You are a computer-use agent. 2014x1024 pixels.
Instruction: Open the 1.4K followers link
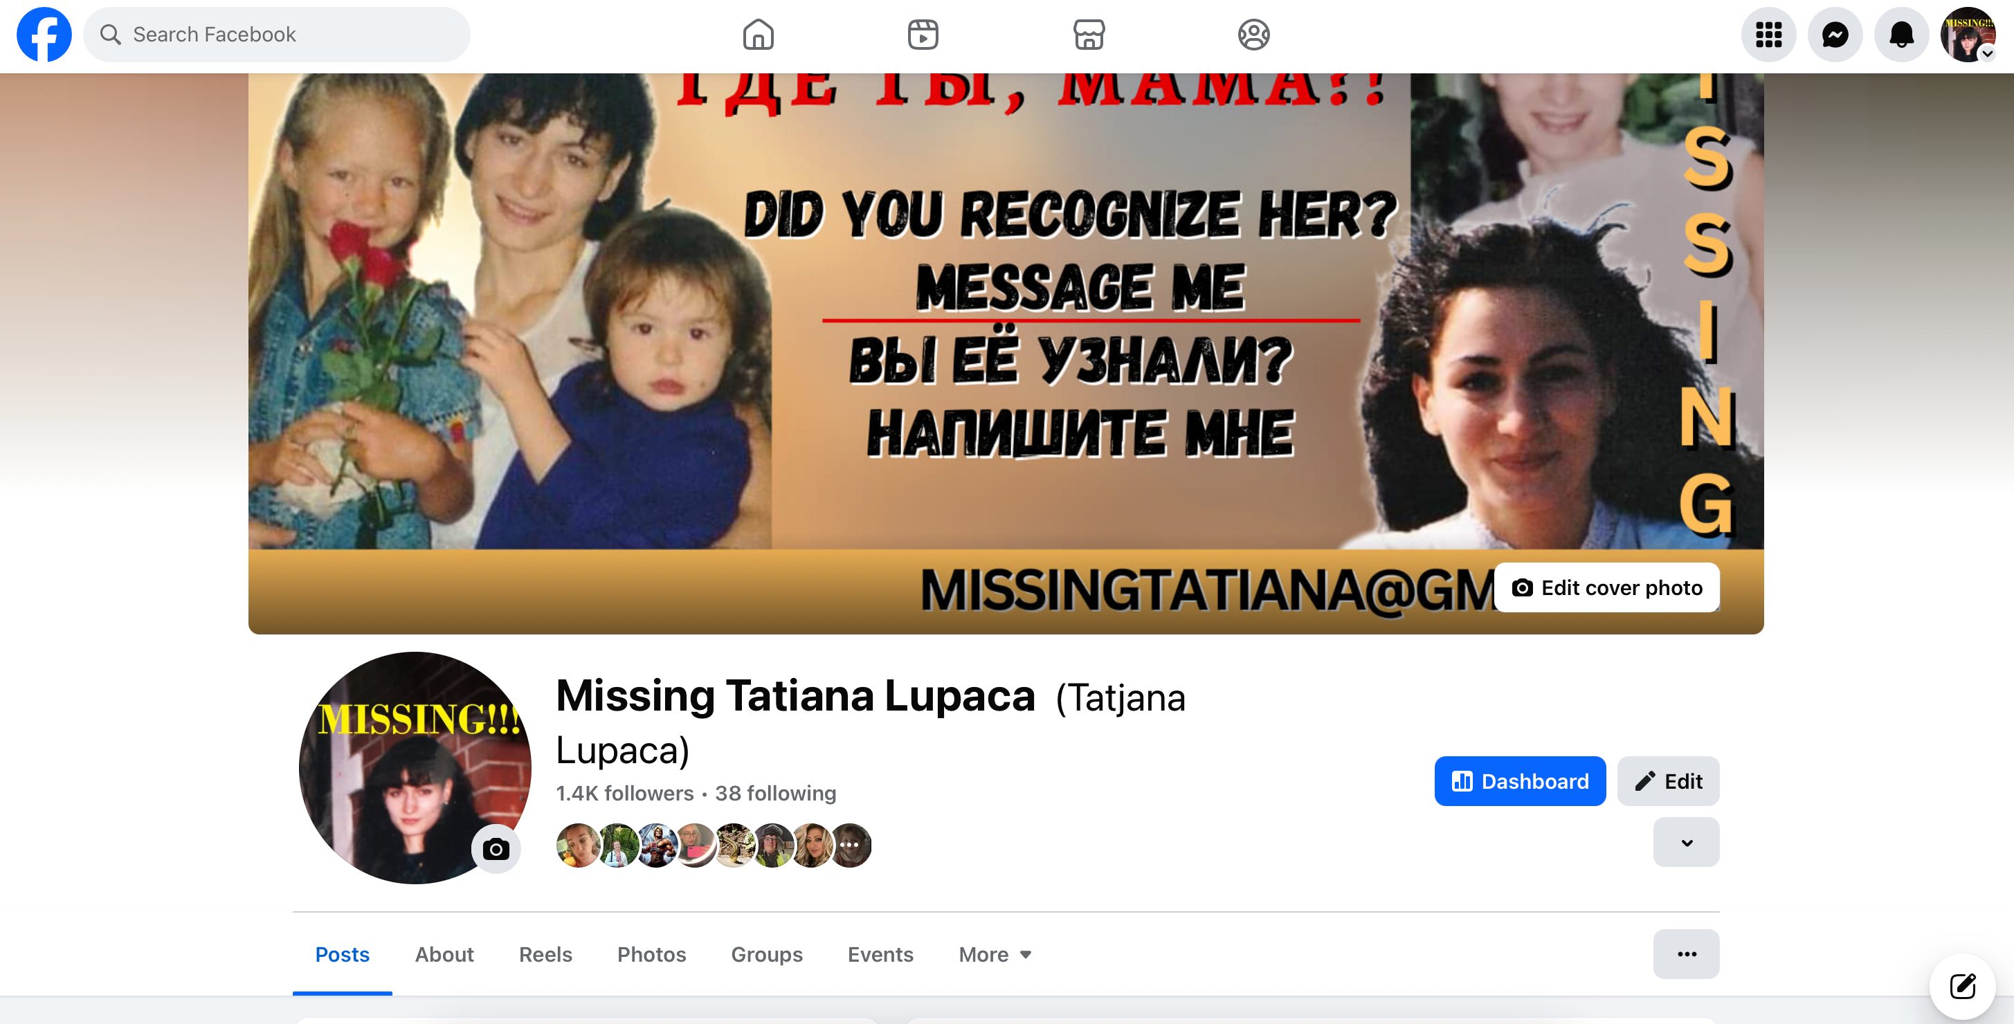click(x=624, y=793)
